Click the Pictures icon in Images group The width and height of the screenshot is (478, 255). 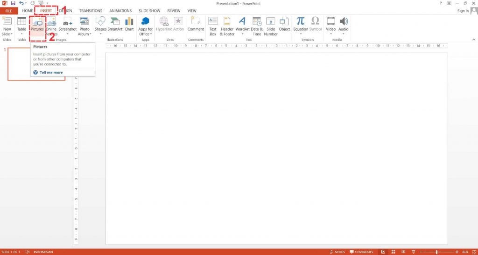point(37,22)
